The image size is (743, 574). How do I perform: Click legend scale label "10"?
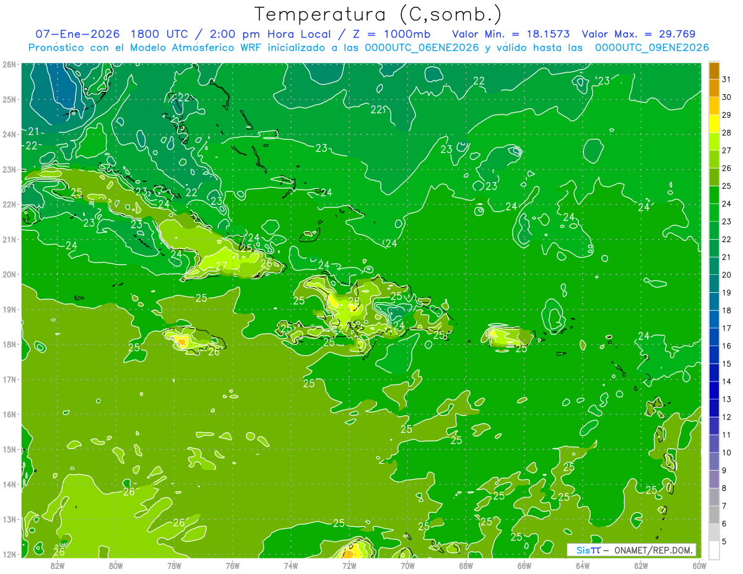pos(727,453)
